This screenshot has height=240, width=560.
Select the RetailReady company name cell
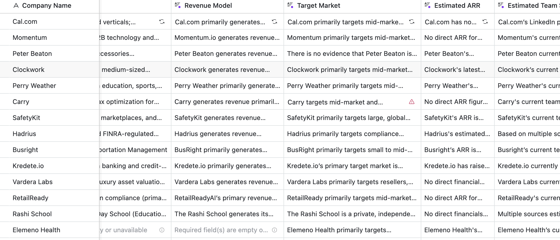(x=50, y=198)
